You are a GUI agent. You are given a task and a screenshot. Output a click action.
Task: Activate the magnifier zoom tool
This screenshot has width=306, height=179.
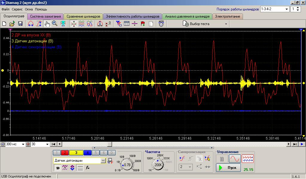coord(55,24)
